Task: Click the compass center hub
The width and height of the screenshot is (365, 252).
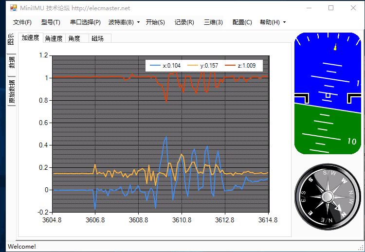Action: (x=328, y=197)
